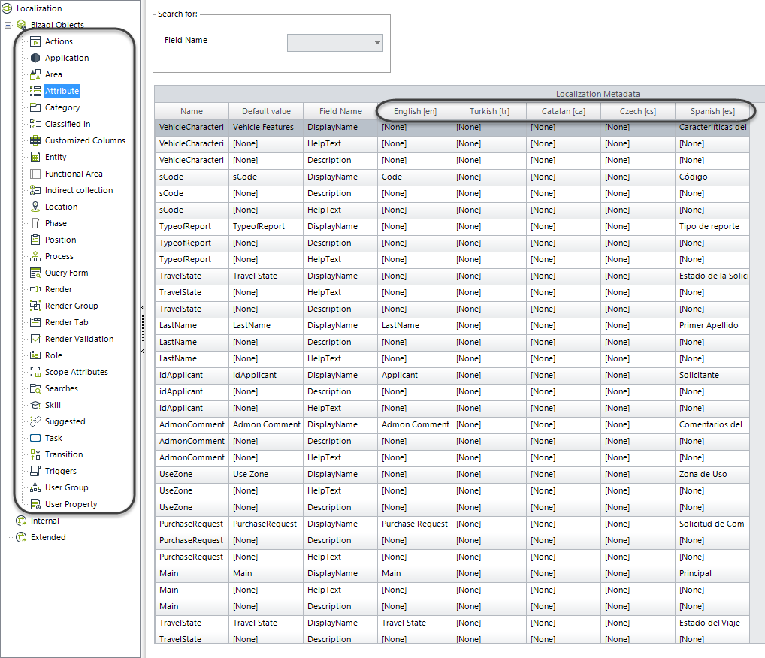Image resolution: width=765 pixels, height=658 pixels.
Task: Click the 'Código' Spanish cell
Action: (x=712, y=177)
